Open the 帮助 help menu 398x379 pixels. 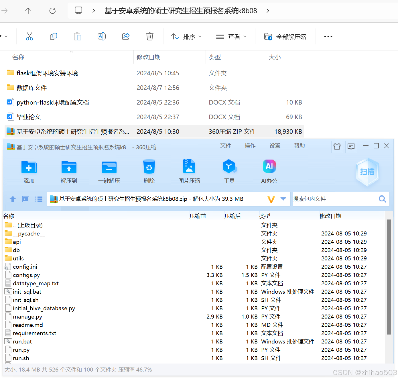pos(299,146)
